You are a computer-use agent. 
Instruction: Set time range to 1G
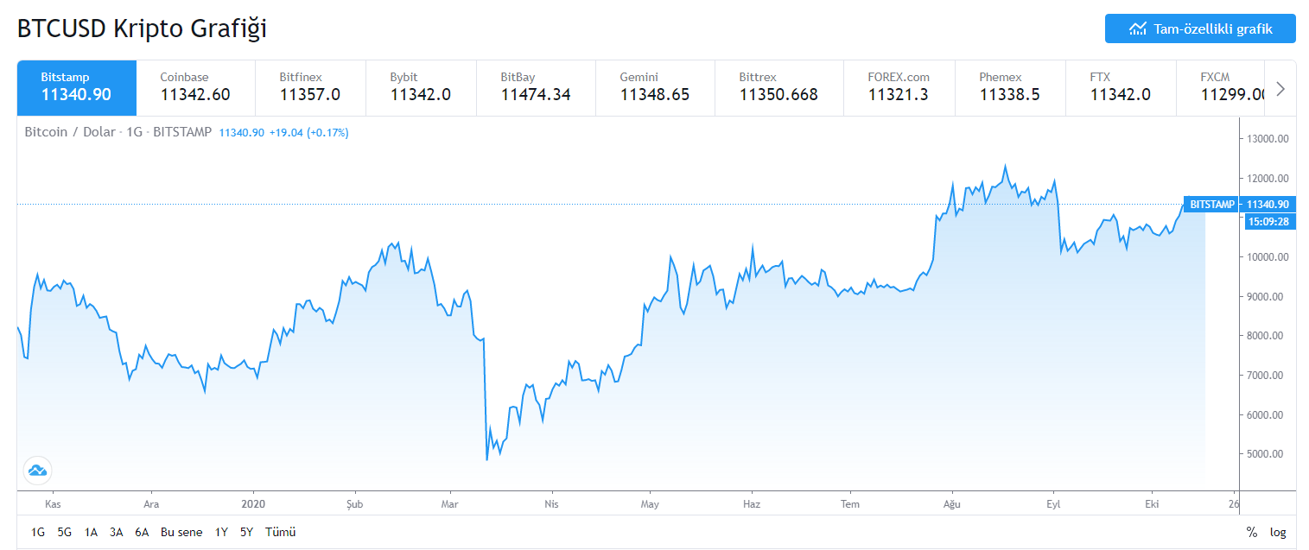click(38, 532)
